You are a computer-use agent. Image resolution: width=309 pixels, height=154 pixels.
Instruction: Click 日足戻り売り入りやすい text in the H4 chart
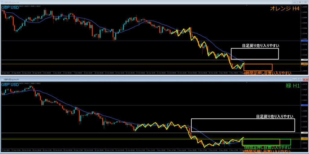pos(261,46)
